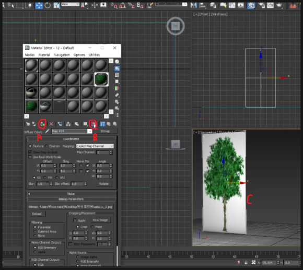Click Material ID Channel icon
This screenshot has width=303, height=270.
point(85,124)
